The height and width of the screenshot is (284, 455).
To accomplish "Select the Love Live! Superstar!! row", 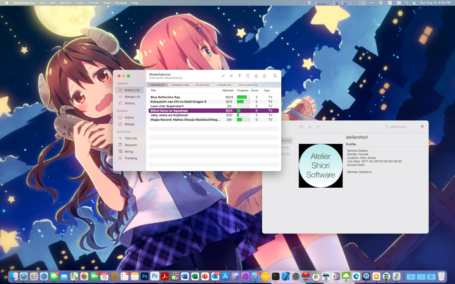I will [x=214, y=106].
